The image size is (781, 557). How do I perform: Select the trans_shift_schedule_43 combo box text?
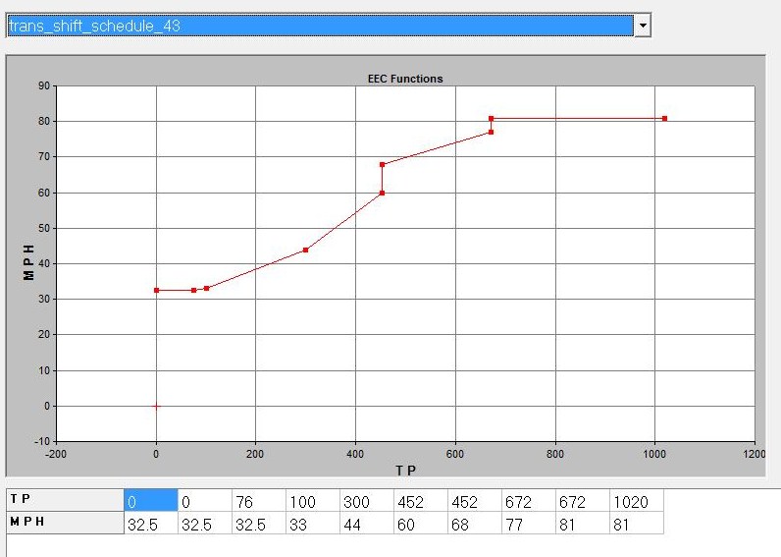320,26
